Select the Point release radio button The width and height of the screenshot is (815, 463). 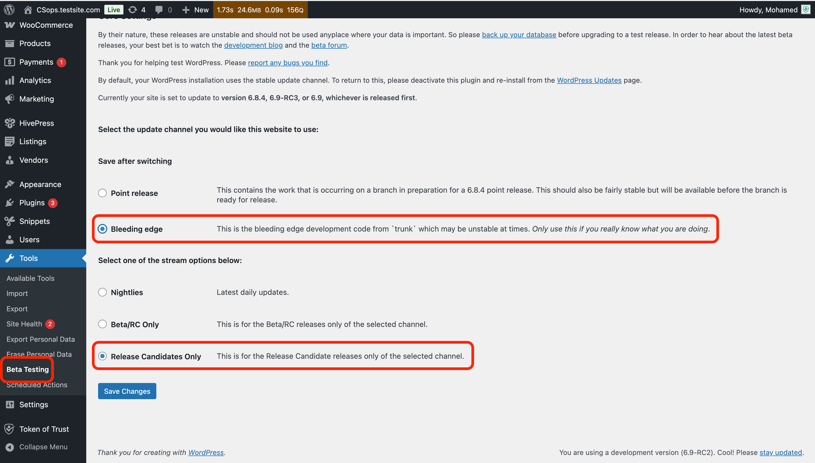point(102,193)
